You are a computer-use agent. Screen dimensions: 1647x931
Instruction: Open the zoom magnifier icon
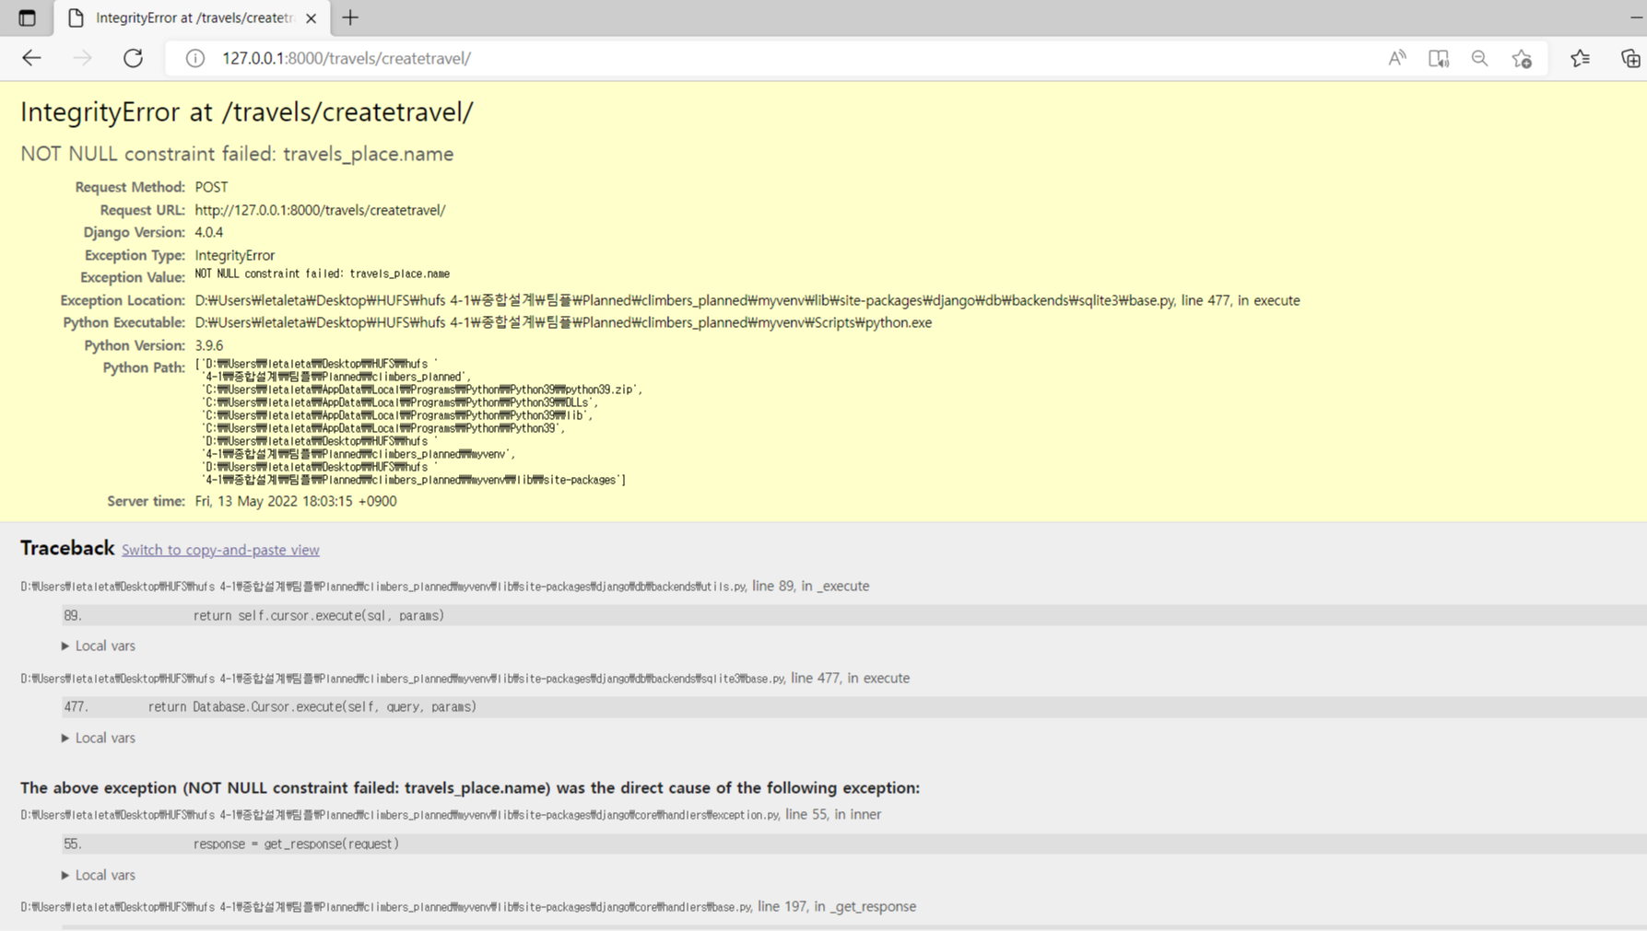(1479, 58)
